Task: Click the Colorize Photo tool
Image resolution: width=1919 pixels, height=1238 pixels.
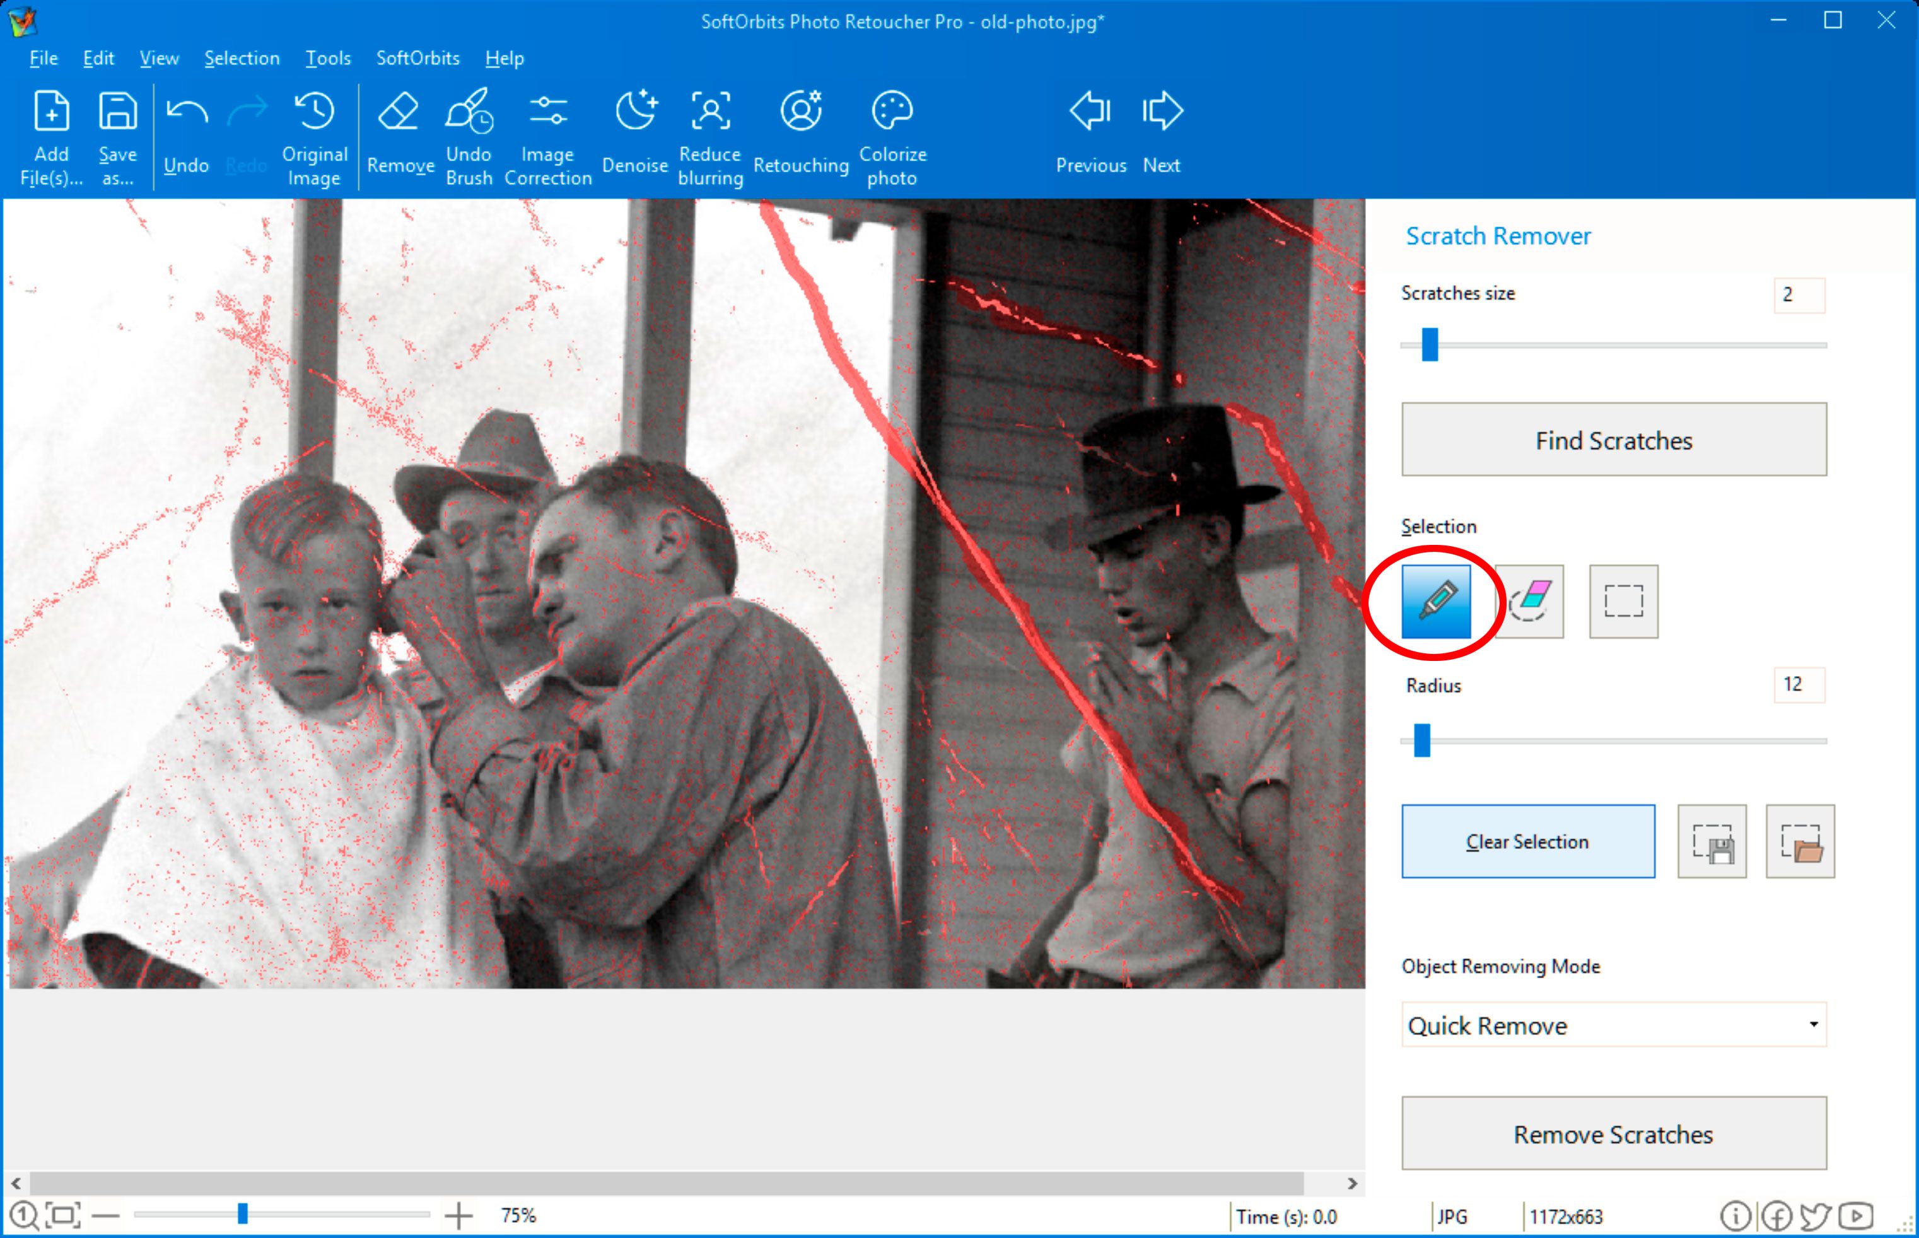Action: coord(891,136)
